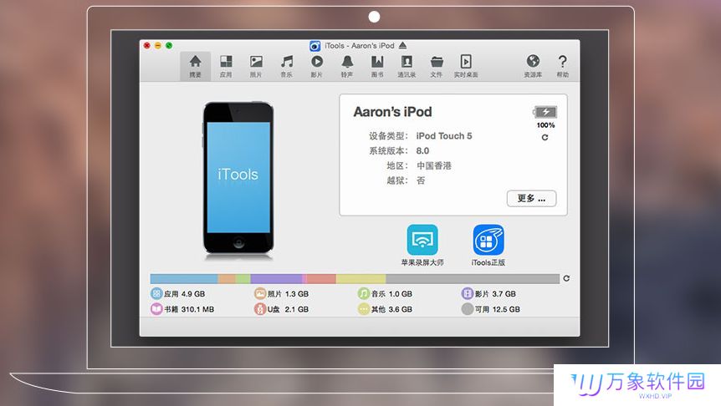Open the 铃声 (Ringtones) bell section
Viewport: 721px width, 406px height.
[347, 67]
